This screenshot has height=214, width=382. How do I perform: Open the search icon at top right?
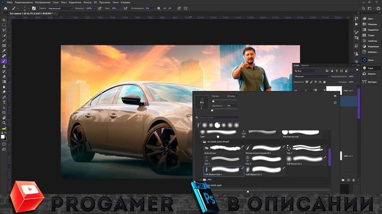[x=363, y=8]
